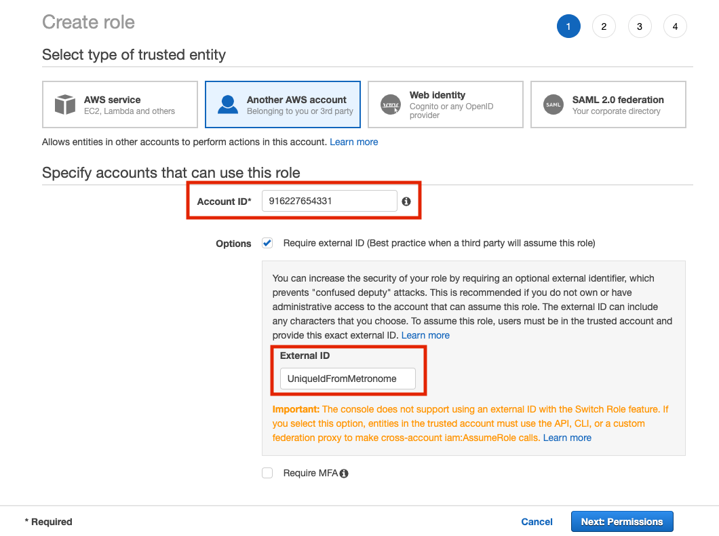Choose SAML 2.0 federation entity card
The height and width of the screenshot is (536, 719).
coord(608,105)
